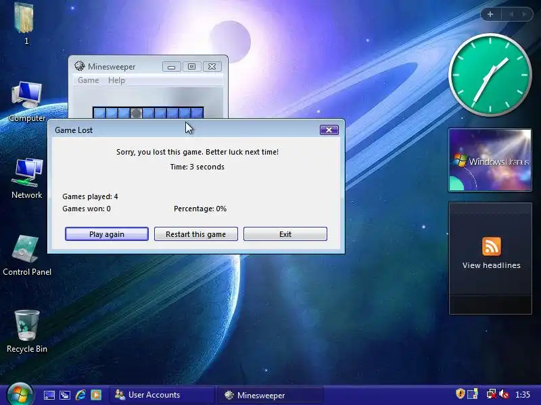Click Exit in the Game Lost dialog
This screenshot has height=405, width=541.
(x=285, y=234)
